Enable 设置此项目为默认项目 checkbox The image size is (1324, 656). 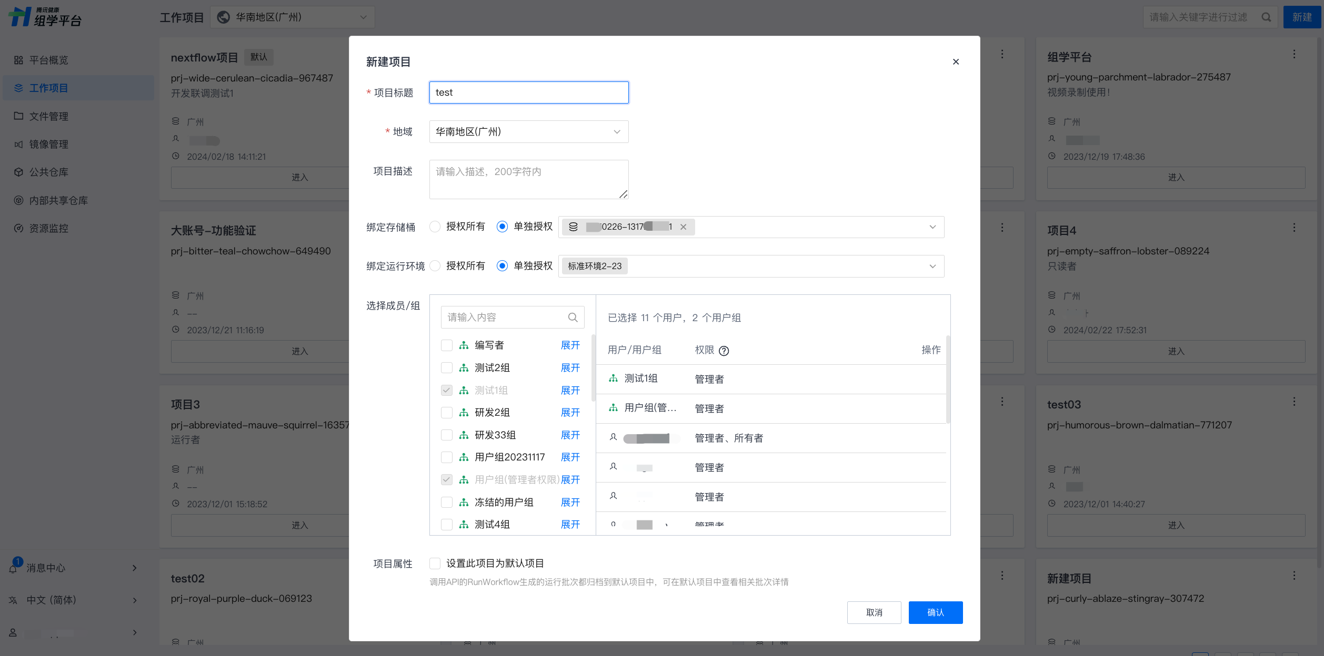435,563
